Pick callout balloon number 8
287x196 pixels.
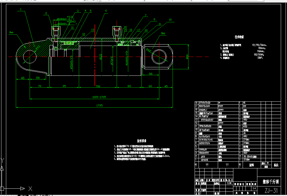154,19
